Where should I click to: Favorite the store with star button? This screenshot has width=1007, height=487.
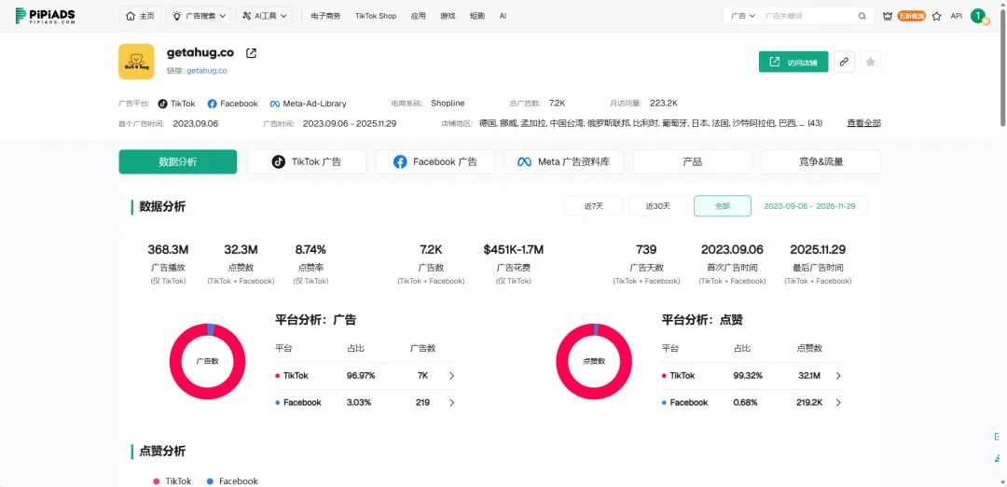870,62
